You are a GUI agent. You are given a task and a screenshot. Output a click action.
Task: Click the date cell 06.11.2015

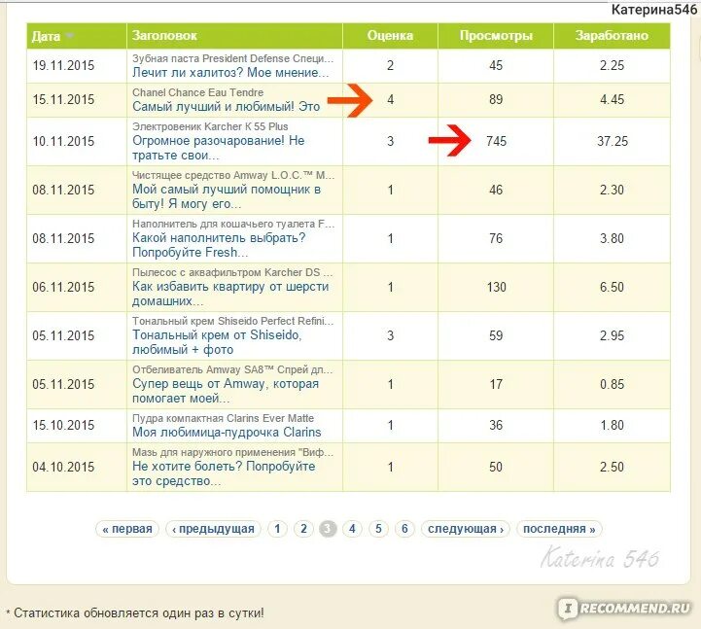[63, 287]
